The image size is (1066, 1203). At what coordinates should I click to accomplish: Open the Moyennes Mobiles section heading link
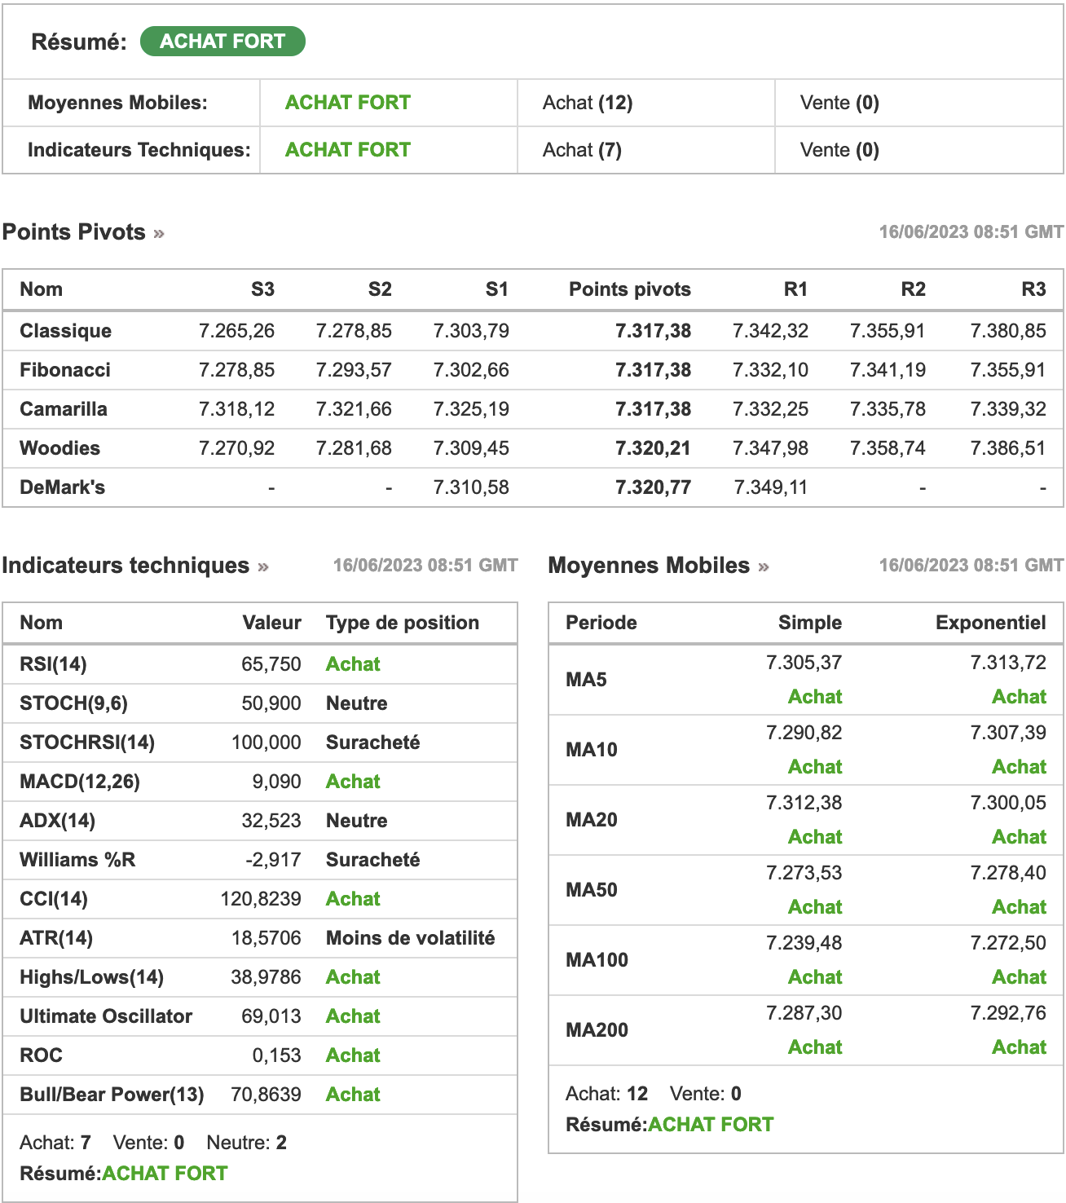(x=649, y=566)
